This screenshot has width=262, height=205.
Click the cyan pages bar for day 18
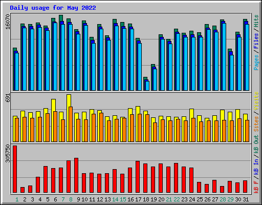[x=147, y=86]
